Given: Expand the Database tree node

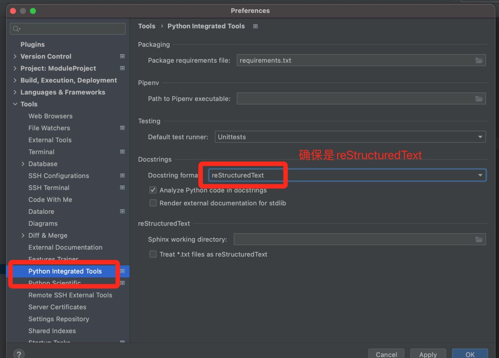Looking at the screenshot, I should (23, 164).
